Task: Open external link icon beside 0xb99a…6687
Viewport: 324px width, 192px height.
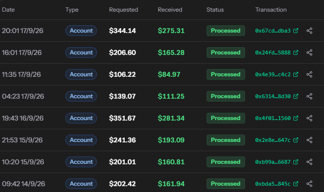Action: tap(296, 162)
